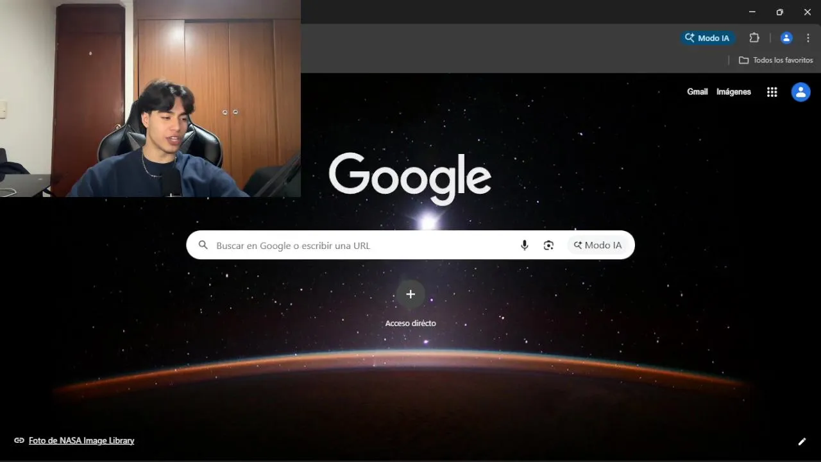Open Todos los favoritos bookmarks folder

pos(775,60)
